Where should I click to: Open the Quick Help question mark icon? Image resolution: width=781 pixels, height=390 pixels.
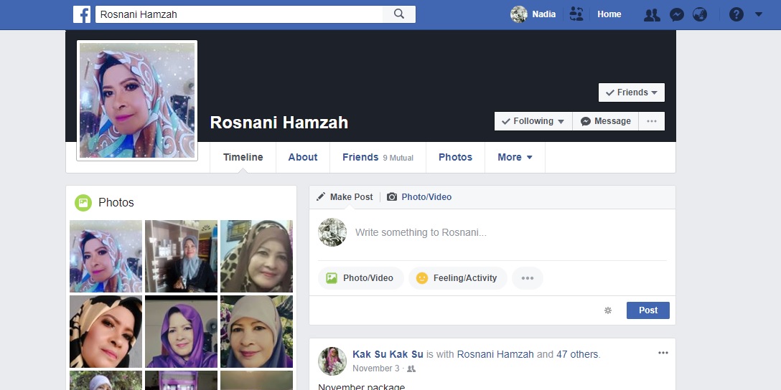[736, 14]
